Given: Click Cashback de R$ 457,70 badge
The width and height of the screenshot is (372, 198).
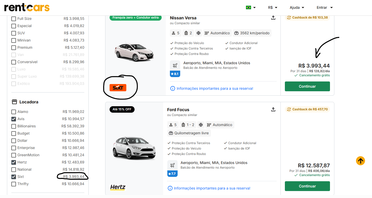Looking at the screenshot, I should [x=307, y=109].
